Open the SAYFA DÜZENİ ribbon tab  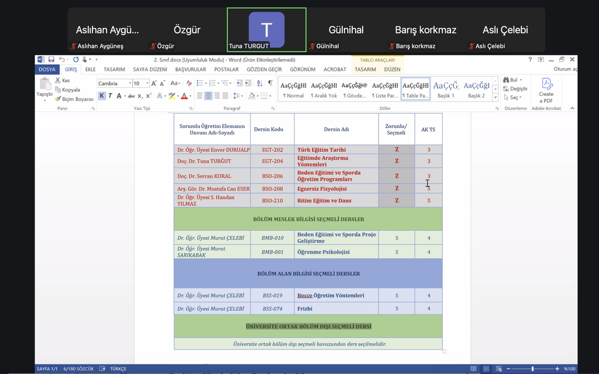pyautogui.click(x=150, y=69)
